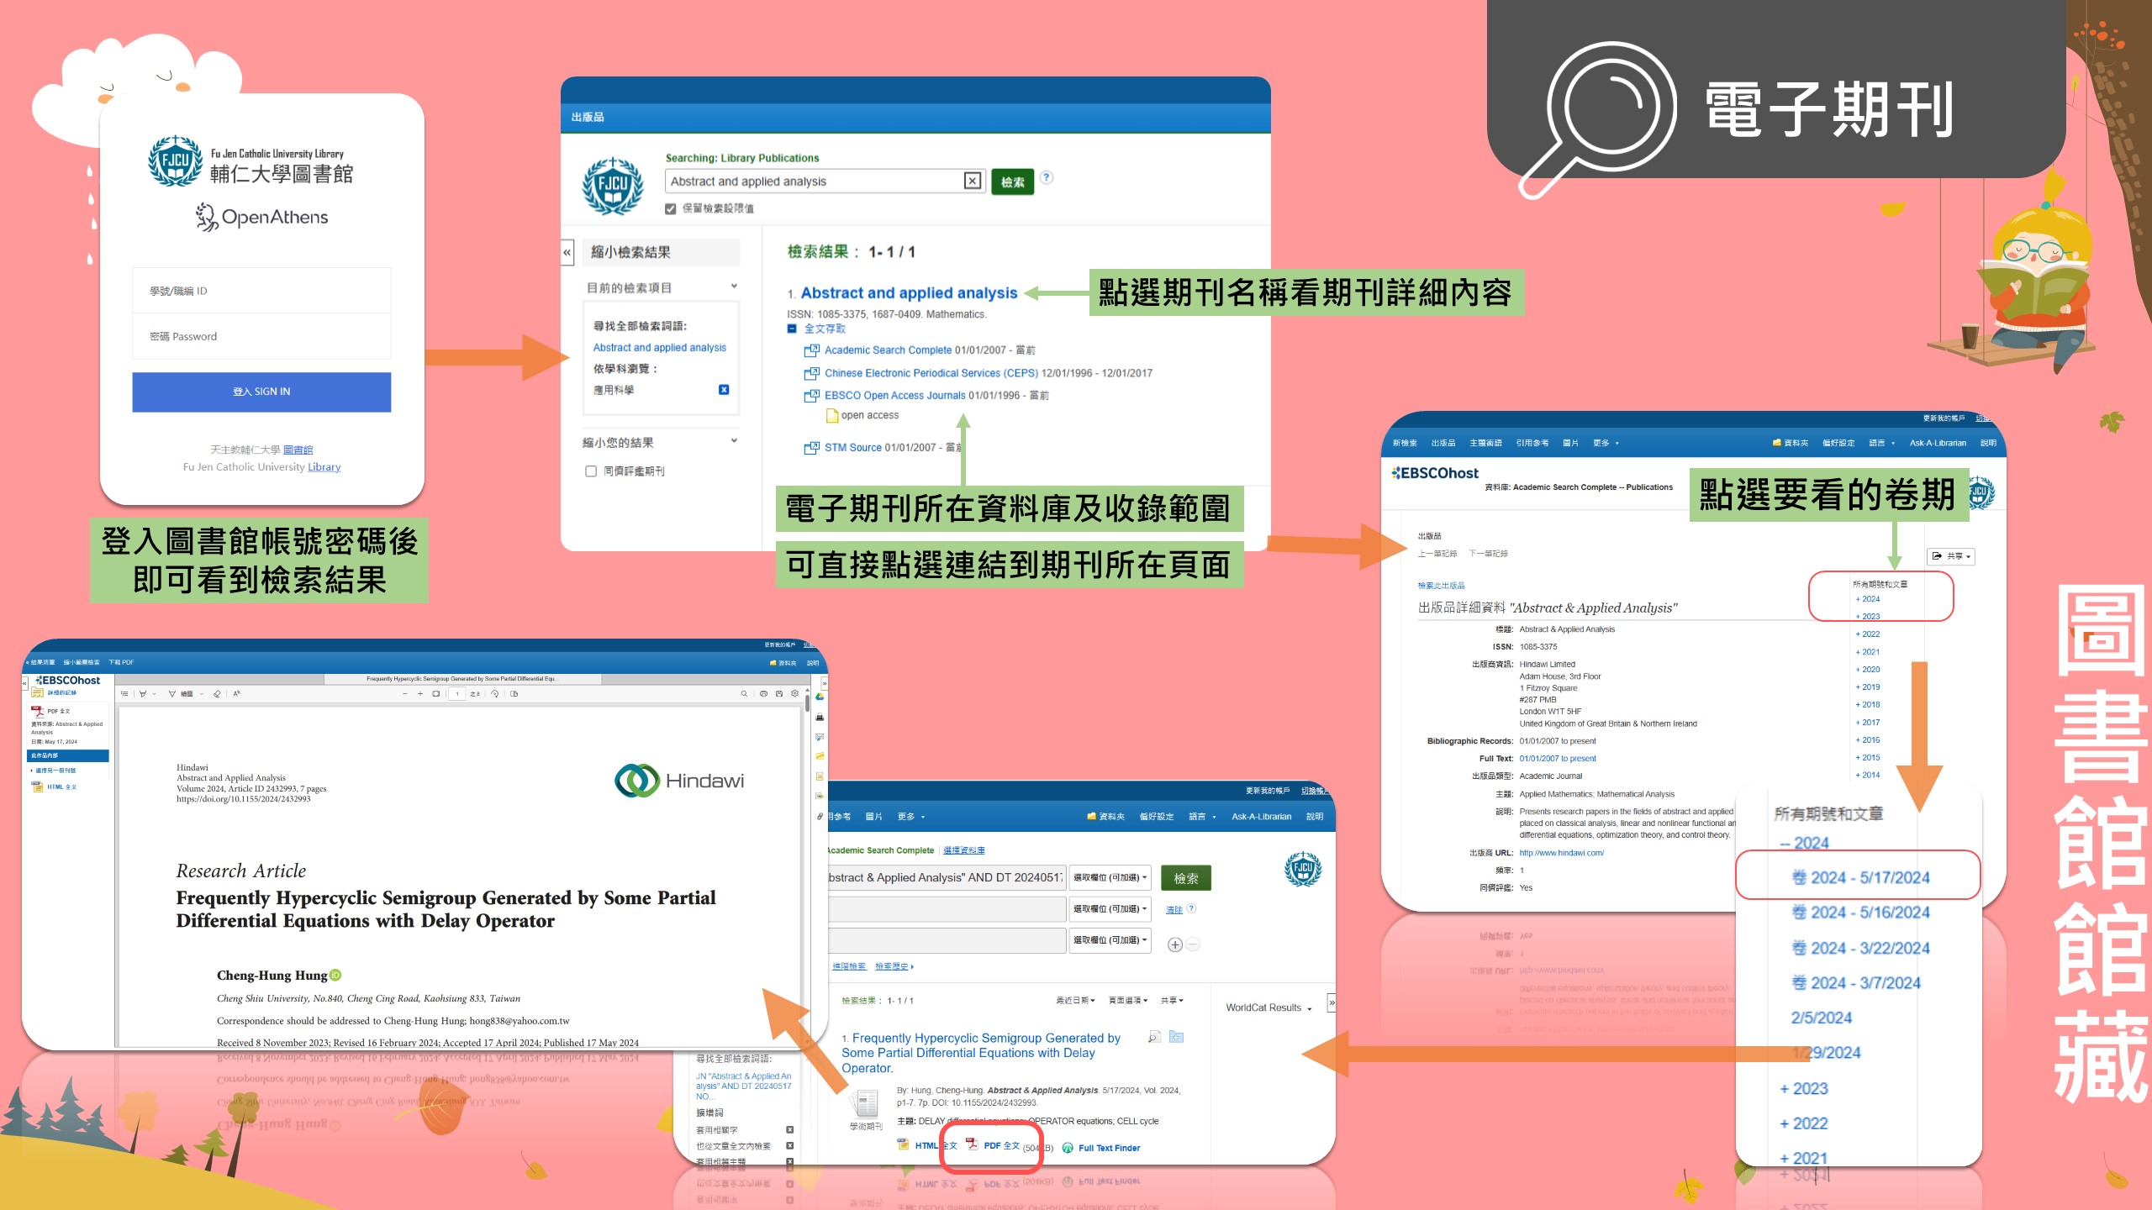Viewport: 2152px width, 1210px height.
Task: Open PDF viewer settings gear icon
Action: (x=794, y=694)
